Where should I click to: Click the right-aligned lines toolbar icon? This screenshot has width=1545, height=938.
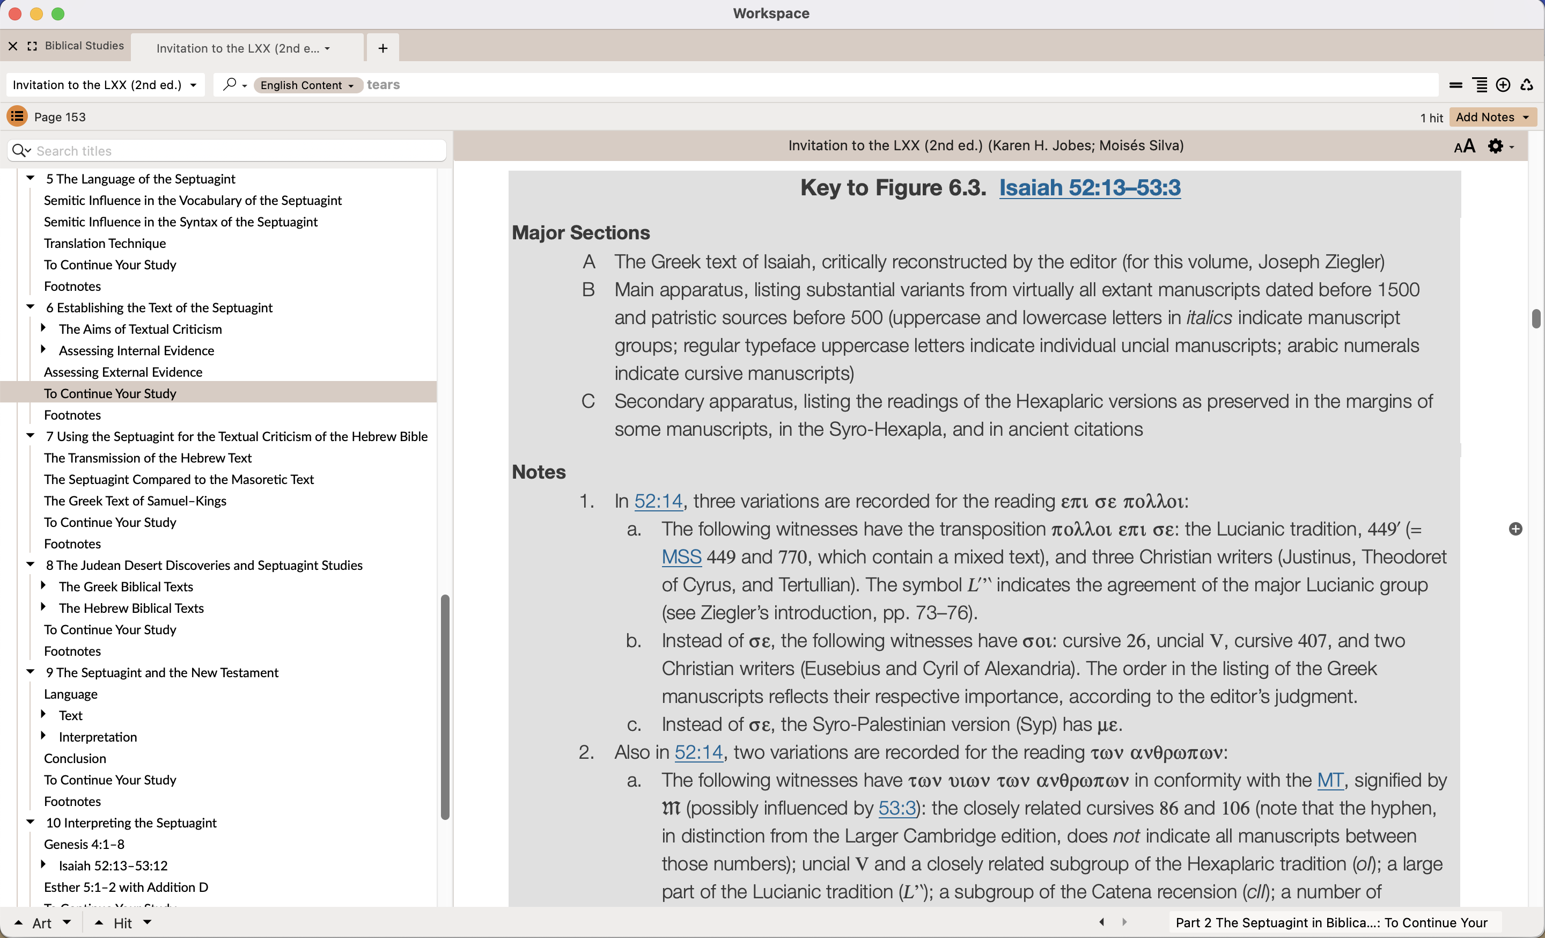(1480, 85)
